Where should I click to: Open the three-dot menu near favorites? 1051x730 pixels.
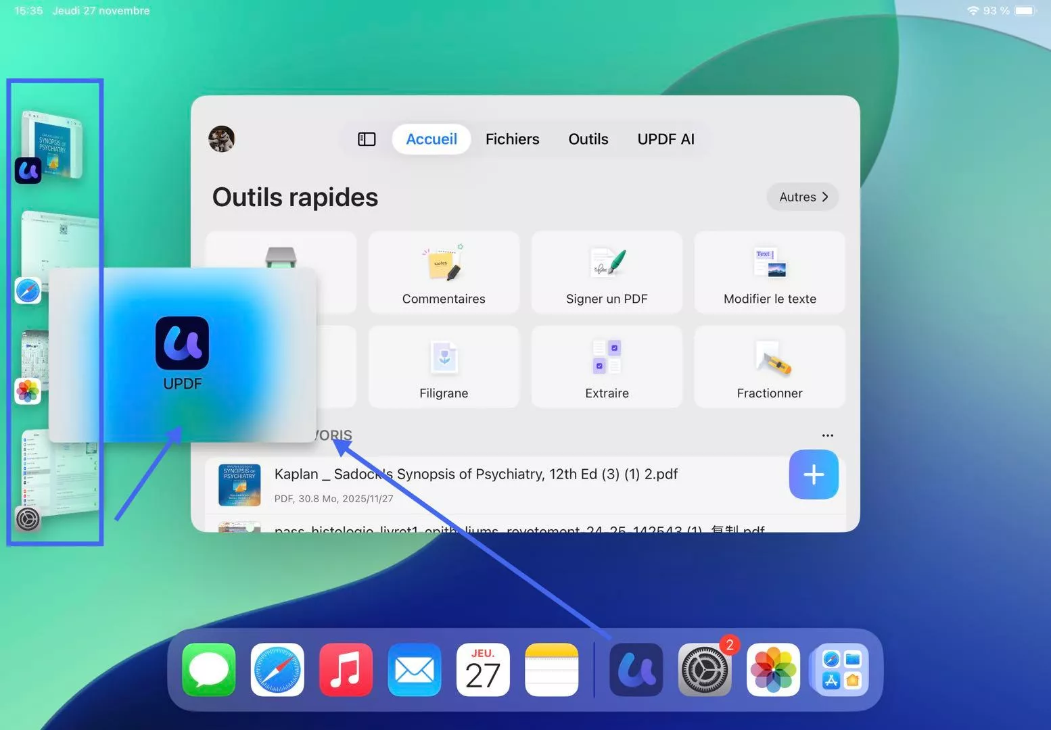(x=828, y=435)
